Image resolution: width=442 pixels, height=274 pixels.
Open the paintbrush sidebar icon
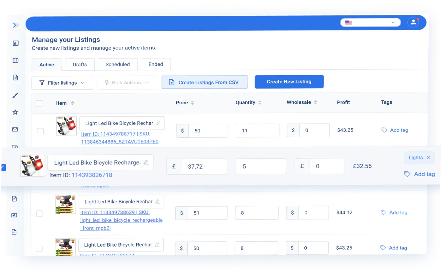15,95
